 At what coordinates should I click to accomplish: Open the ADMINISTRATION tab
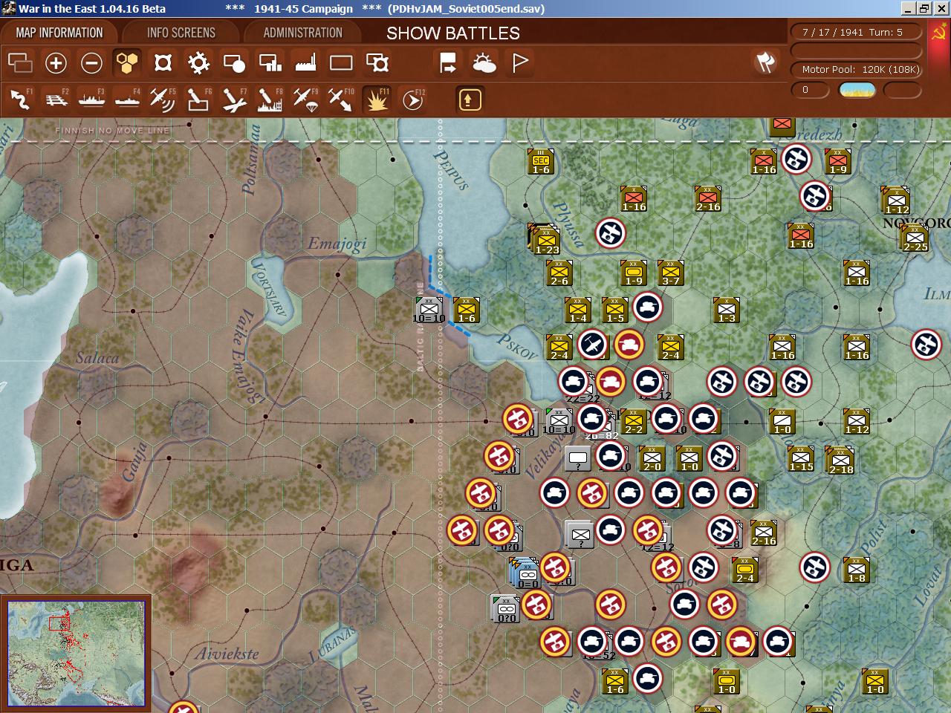[302, 33]
